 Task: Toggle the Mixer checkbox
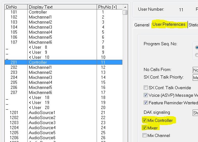click(145, 128)
